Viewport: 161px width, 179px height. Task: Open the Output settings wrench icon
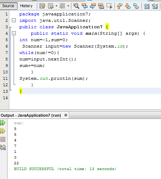3,147
